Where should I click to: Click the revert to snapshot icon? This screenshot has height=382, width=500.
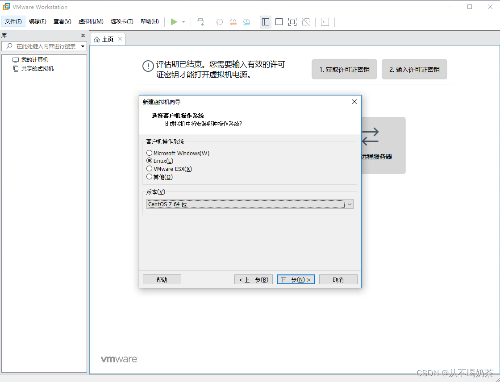pyautogui.click(x=233, y=22)
